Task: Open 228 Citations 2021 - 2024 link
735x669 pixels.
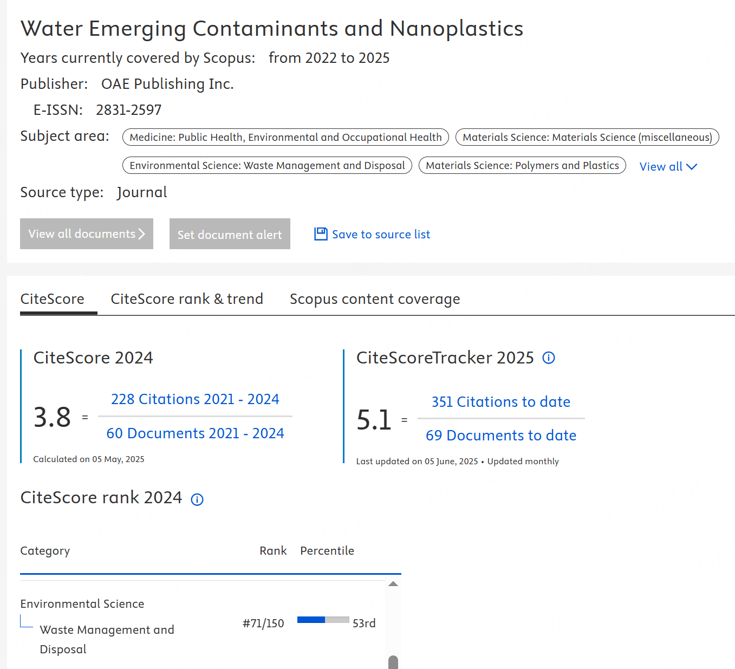Action: [195, 399]
